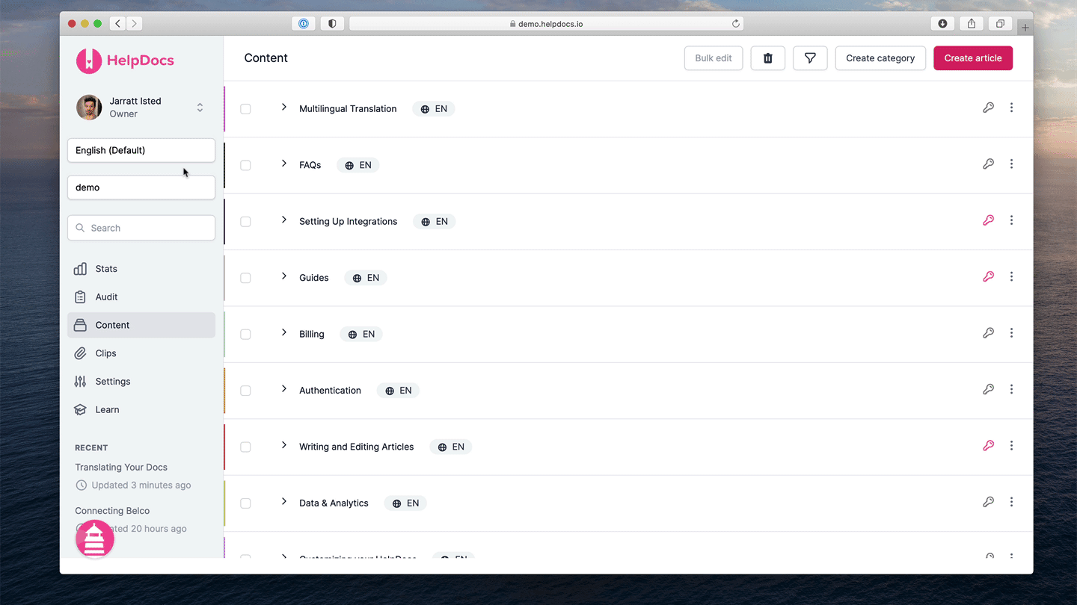Screen dimensions: 1077x605
Task: Open Stats in sidebar
Action: [x=141, y=269]
